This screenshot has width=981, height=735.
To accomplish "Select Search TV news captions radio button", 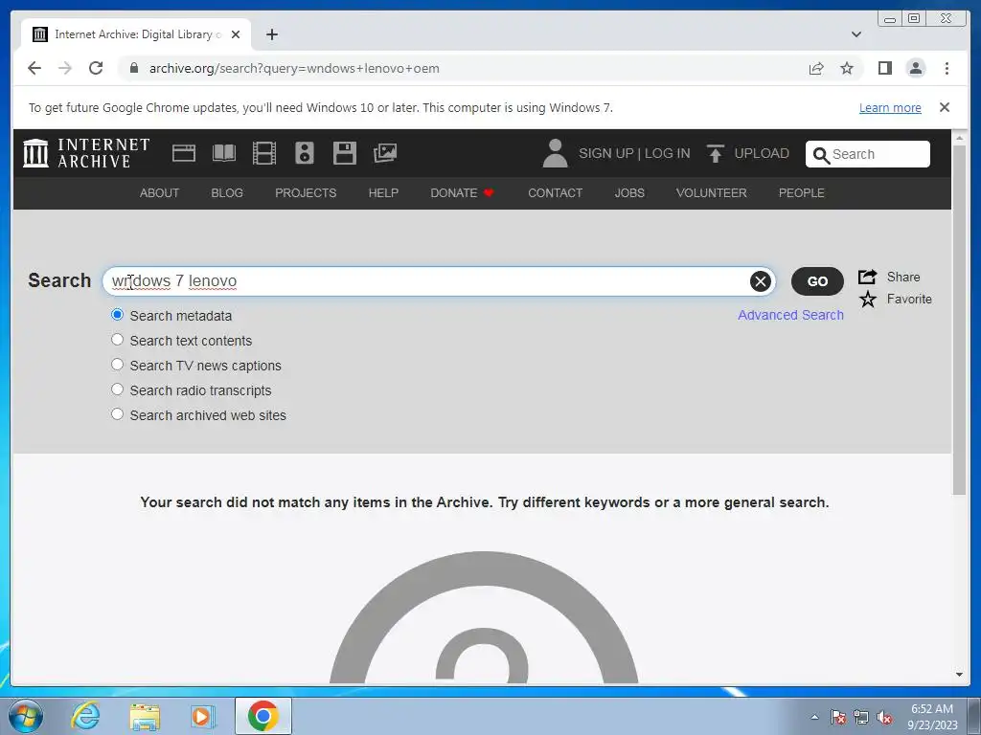I will click(x=117, y=365).
